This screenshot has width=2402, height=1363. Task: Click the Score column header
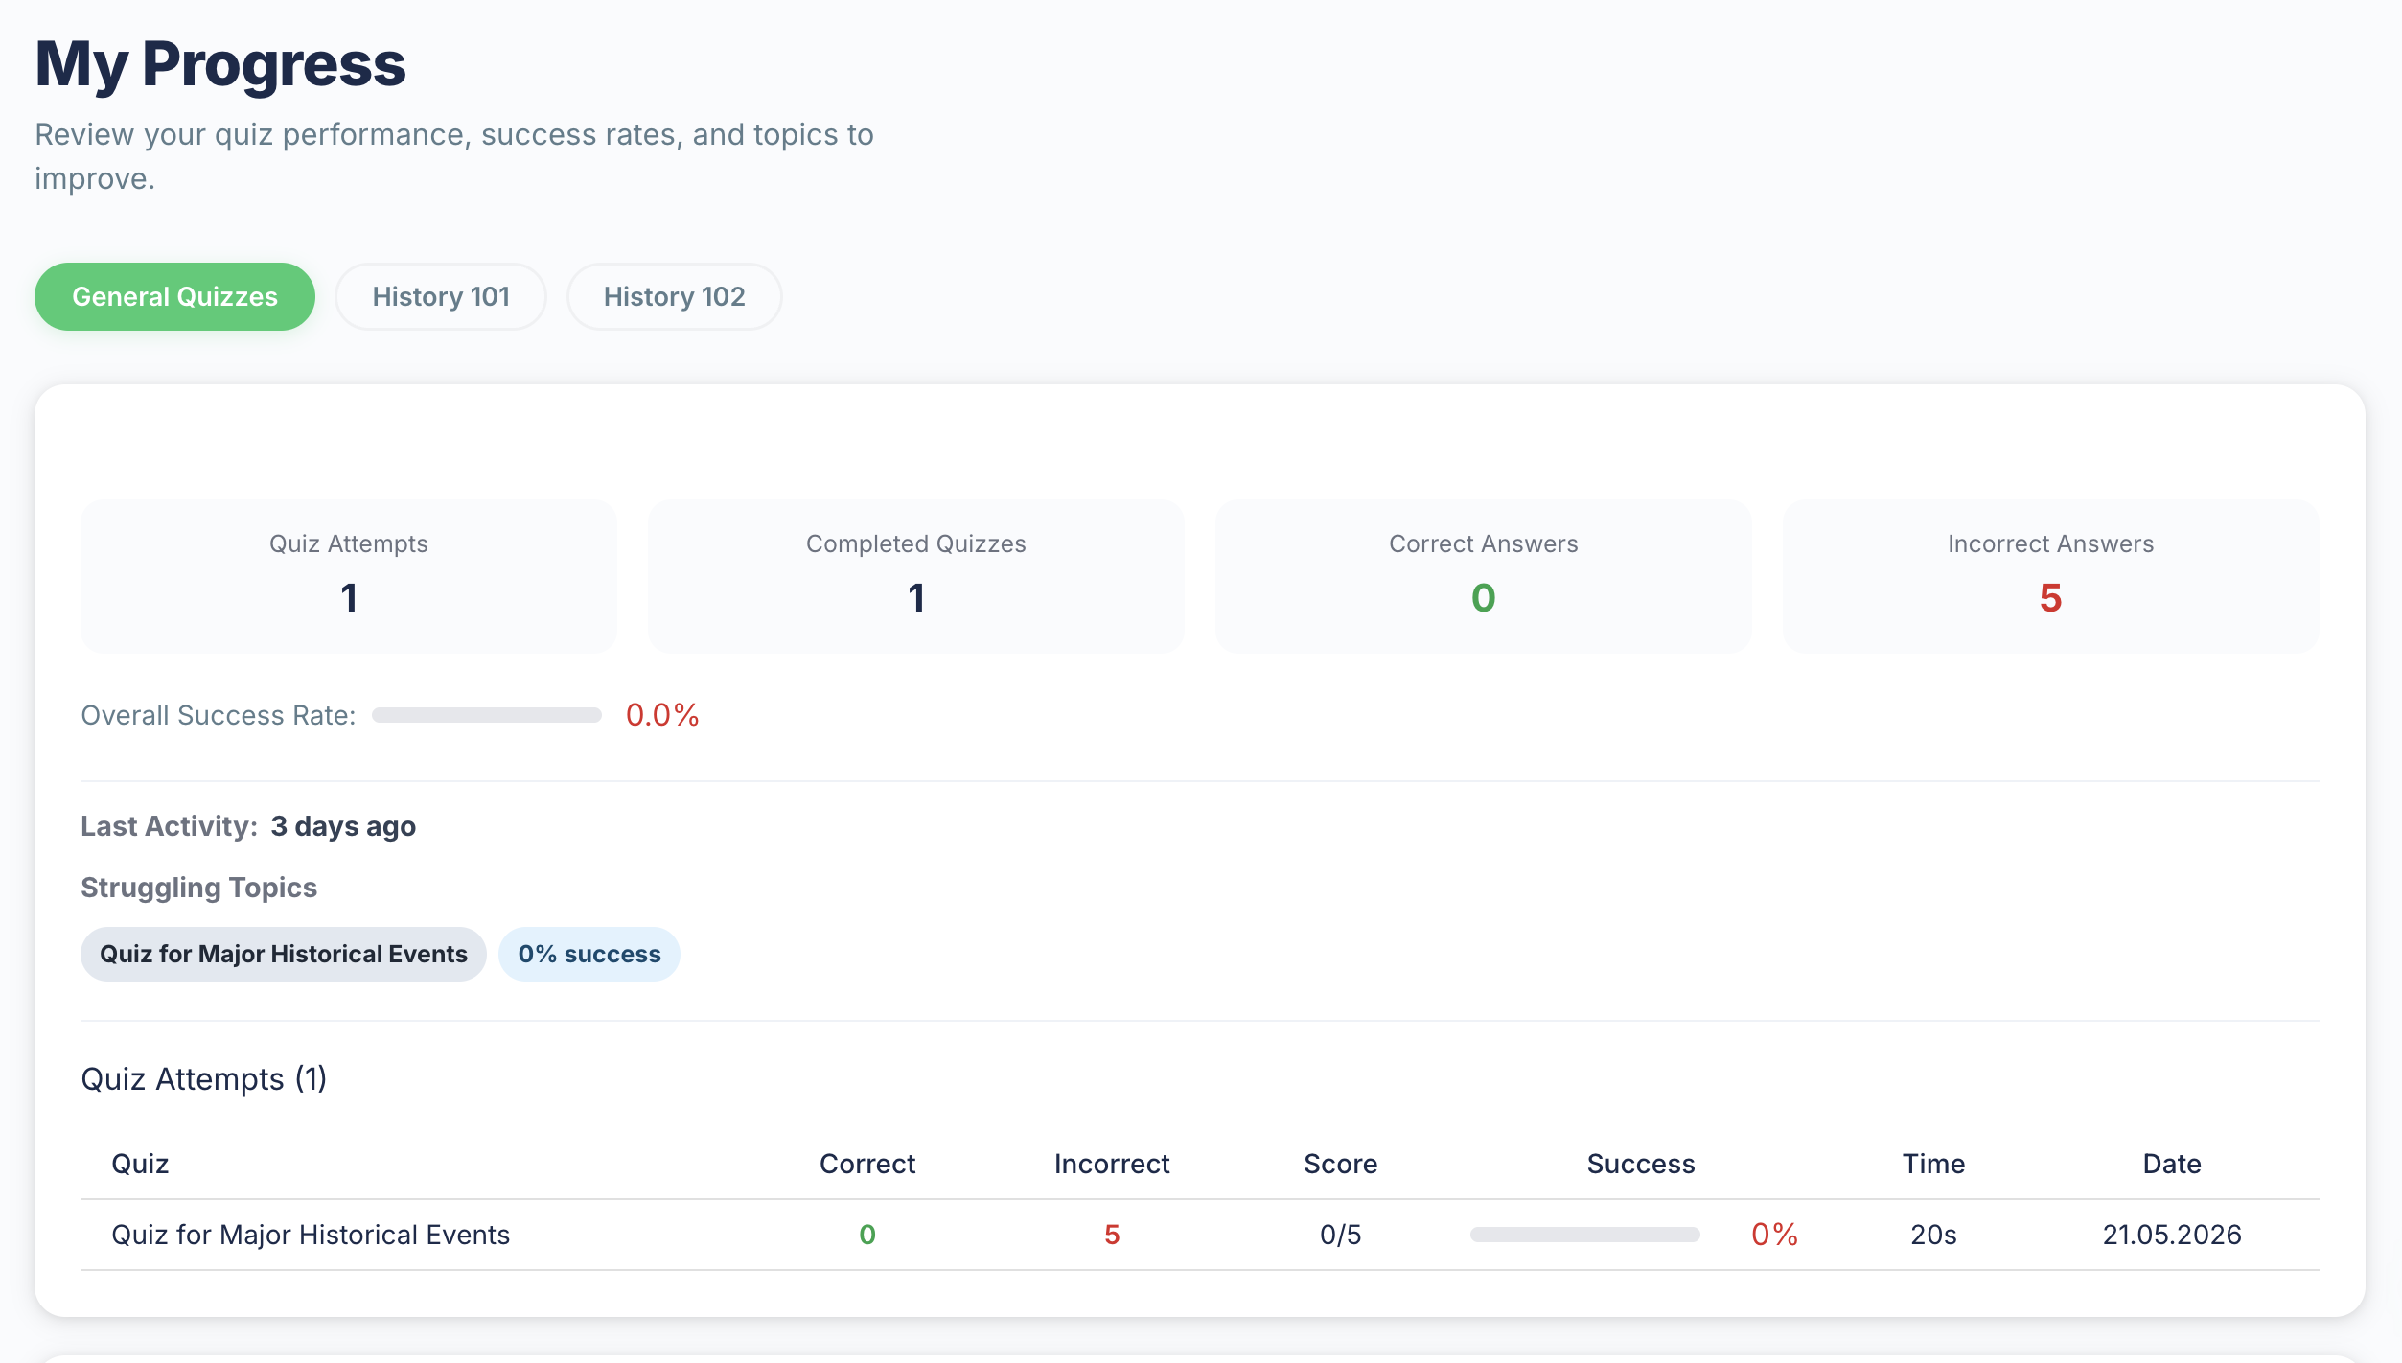coord(1341,1164)
